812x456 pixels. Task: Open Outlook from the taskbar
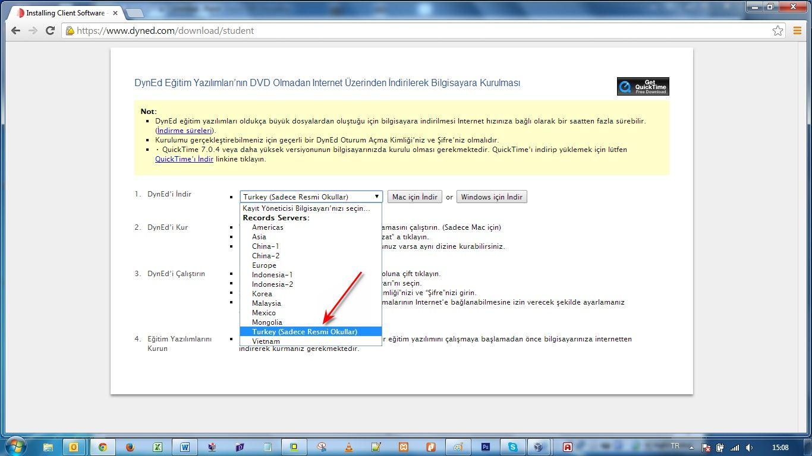tap(74, 447)
